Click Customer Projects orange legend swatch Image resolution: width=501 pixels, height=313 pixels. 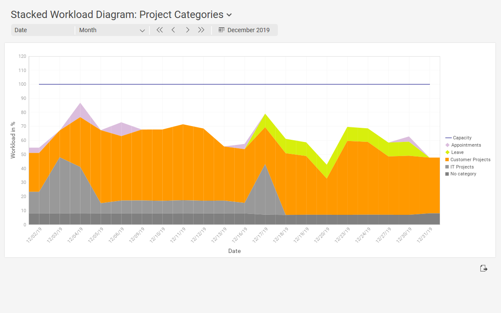coord(447,160)
